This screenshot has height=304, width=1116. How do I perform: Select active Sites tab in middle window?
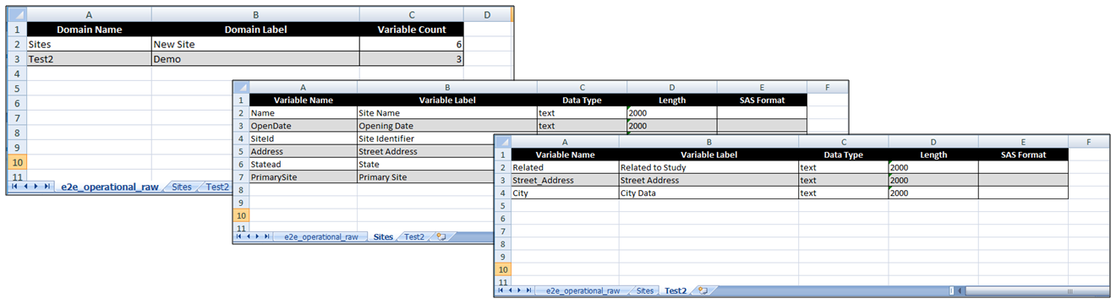click(x=383, y=237)
